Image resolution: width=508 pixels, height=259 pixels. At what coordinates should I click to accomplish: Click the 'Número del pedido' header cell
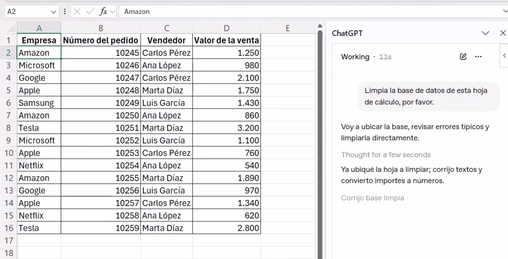tap(101, 40)
